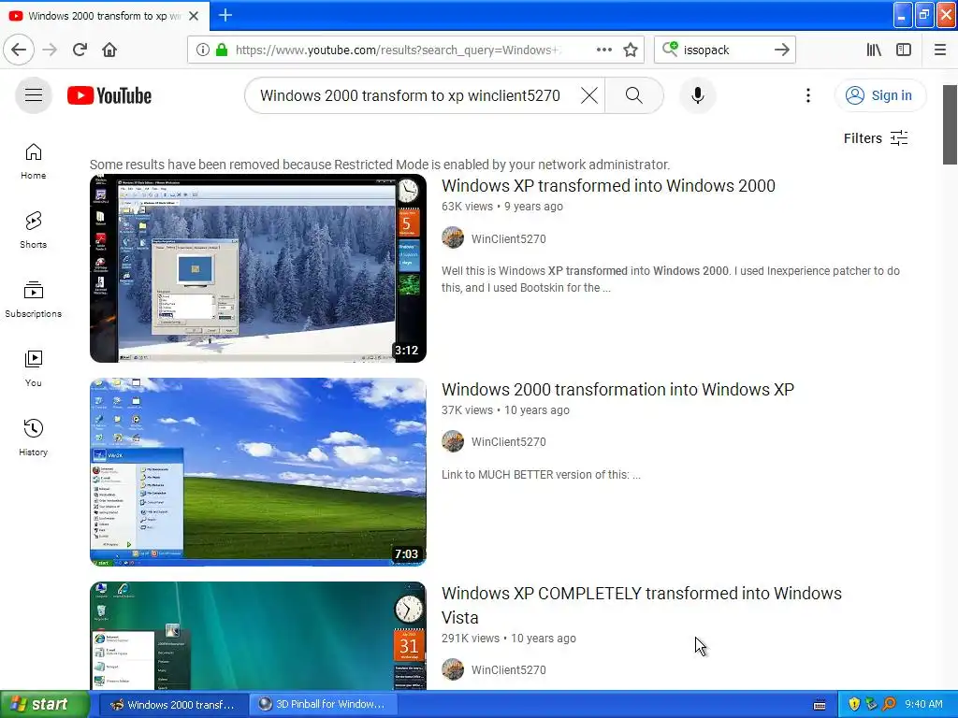The image size is (958, 718).
Task: Show site information icon in address bar
Action: tap(203, 50)
